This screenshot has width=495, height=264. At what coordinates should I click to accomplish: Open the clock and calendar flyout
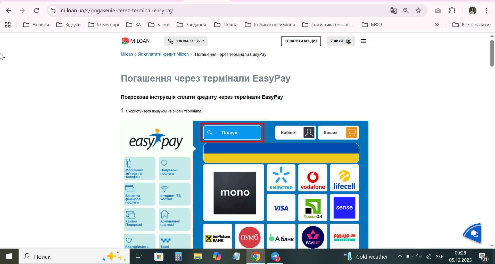460,256
